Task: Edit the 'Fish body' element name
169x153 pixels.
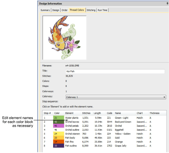Action: [70, 138]
